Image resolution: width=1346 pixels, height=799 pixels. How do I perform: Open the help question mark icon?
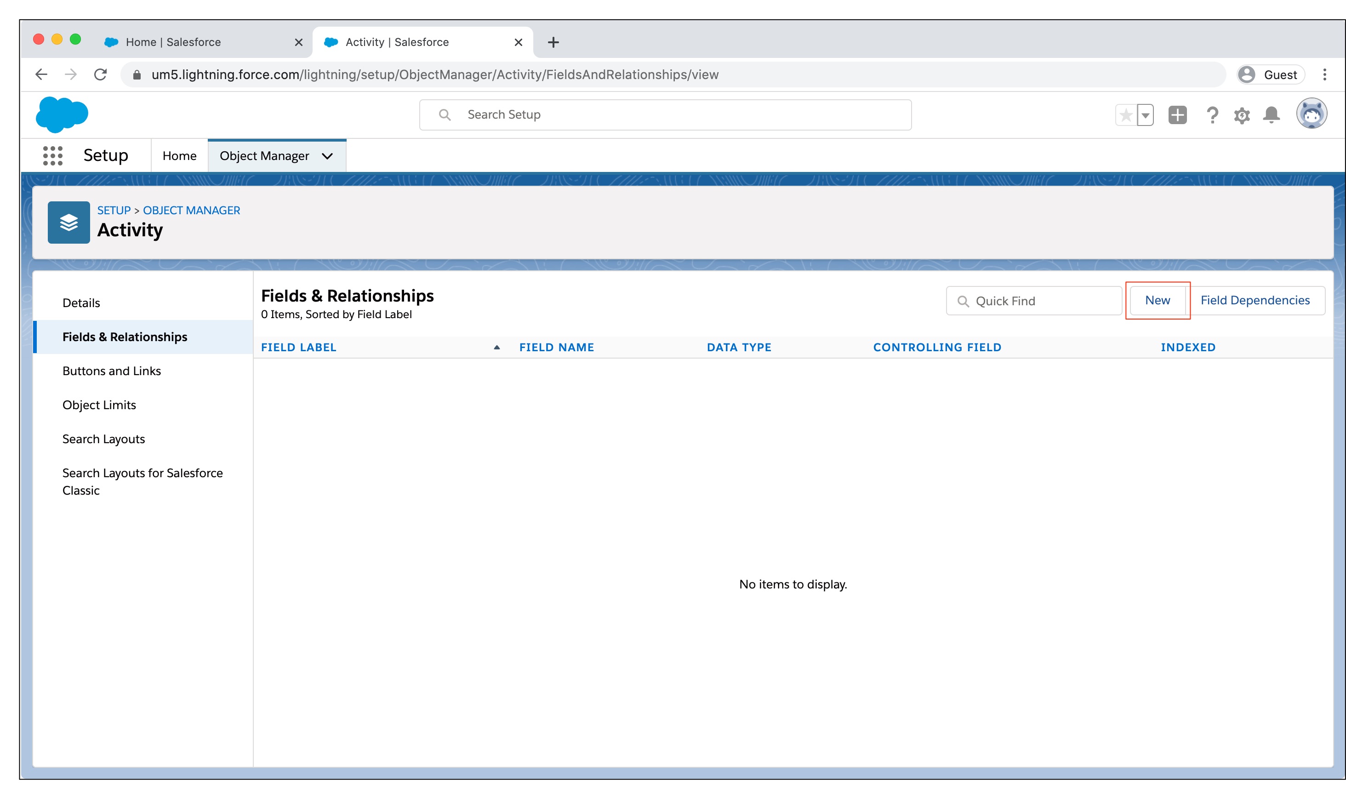click(1212, 114)
